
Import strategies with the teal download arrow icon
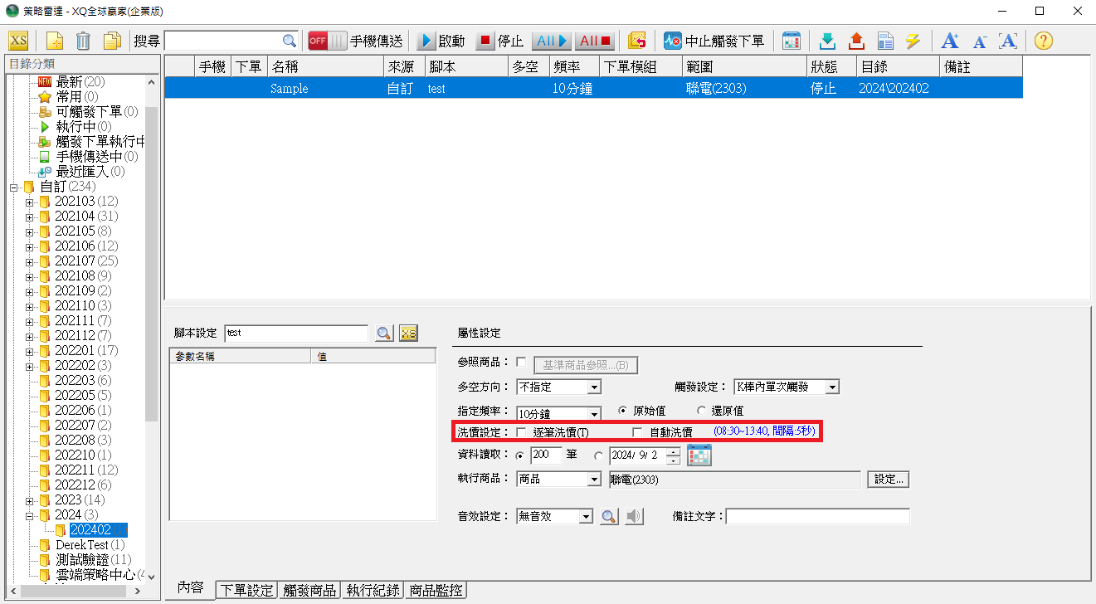point(826,41)
